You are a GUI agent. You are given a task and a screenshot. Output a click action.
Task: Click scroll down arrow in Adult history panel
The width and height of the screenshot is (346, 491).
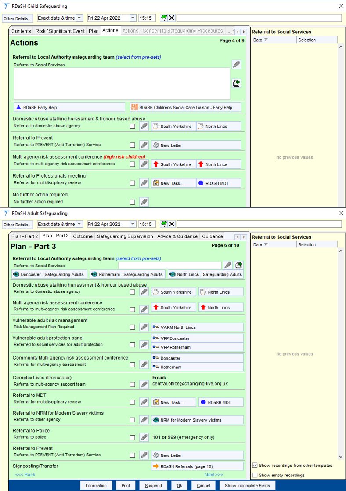pos(341,457)
